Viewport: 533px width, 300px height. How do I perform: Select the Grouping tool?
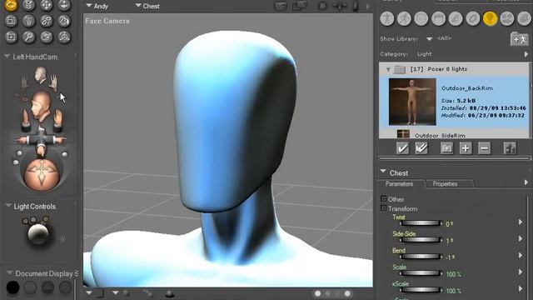coord(11,37)
